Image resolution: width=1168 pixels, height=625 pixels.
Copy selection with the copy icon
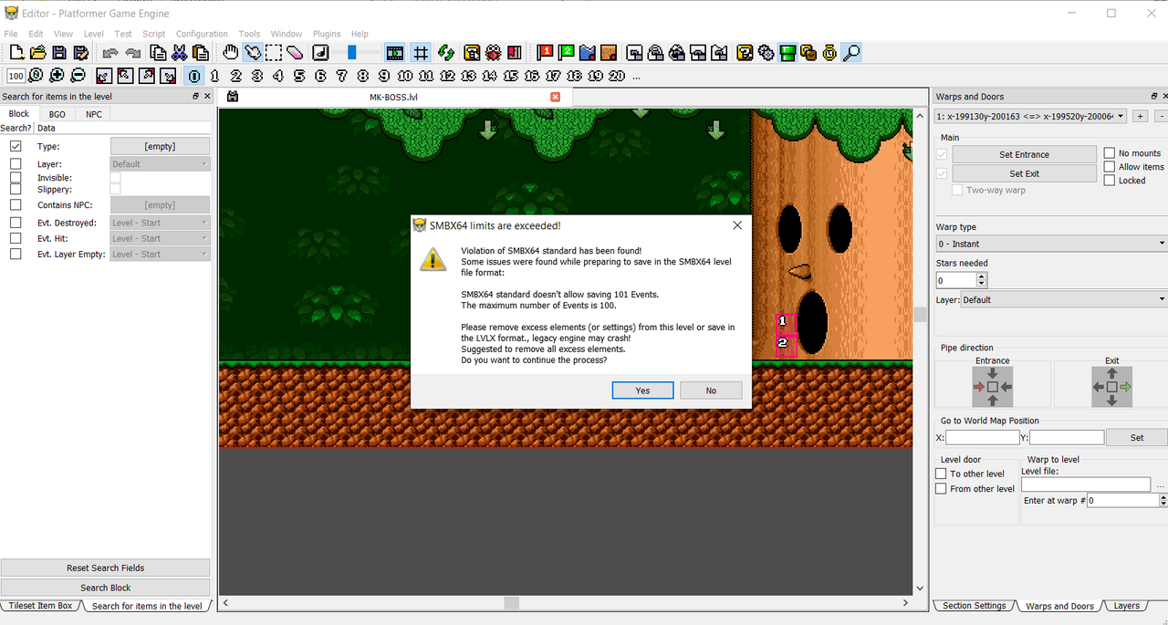click(159, 53)
